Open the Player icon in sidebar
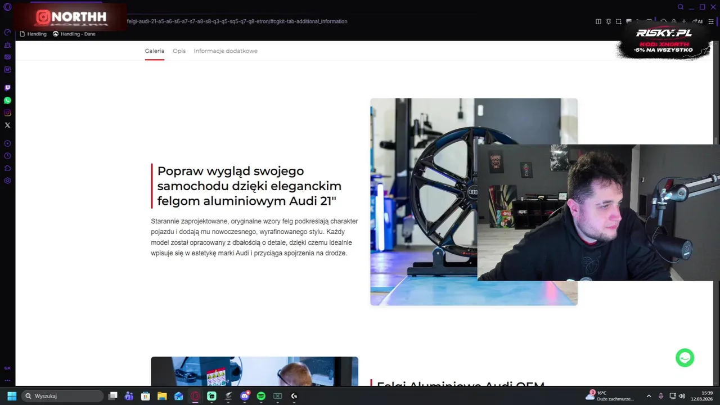Viewport: 720px width, 405px height. 7,143
